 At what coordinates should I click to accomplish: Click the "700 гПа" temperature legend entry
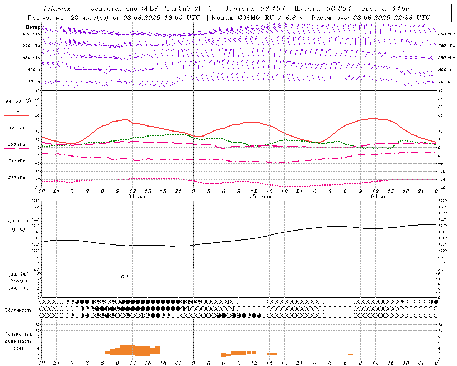(x=17, y=161)
